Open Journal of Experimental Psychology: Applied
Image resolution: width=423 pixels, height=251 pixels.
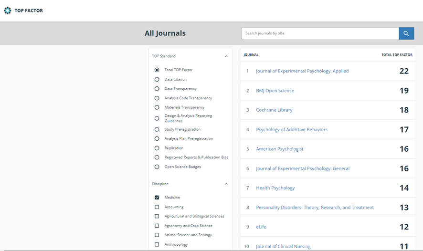coord(302,71)
